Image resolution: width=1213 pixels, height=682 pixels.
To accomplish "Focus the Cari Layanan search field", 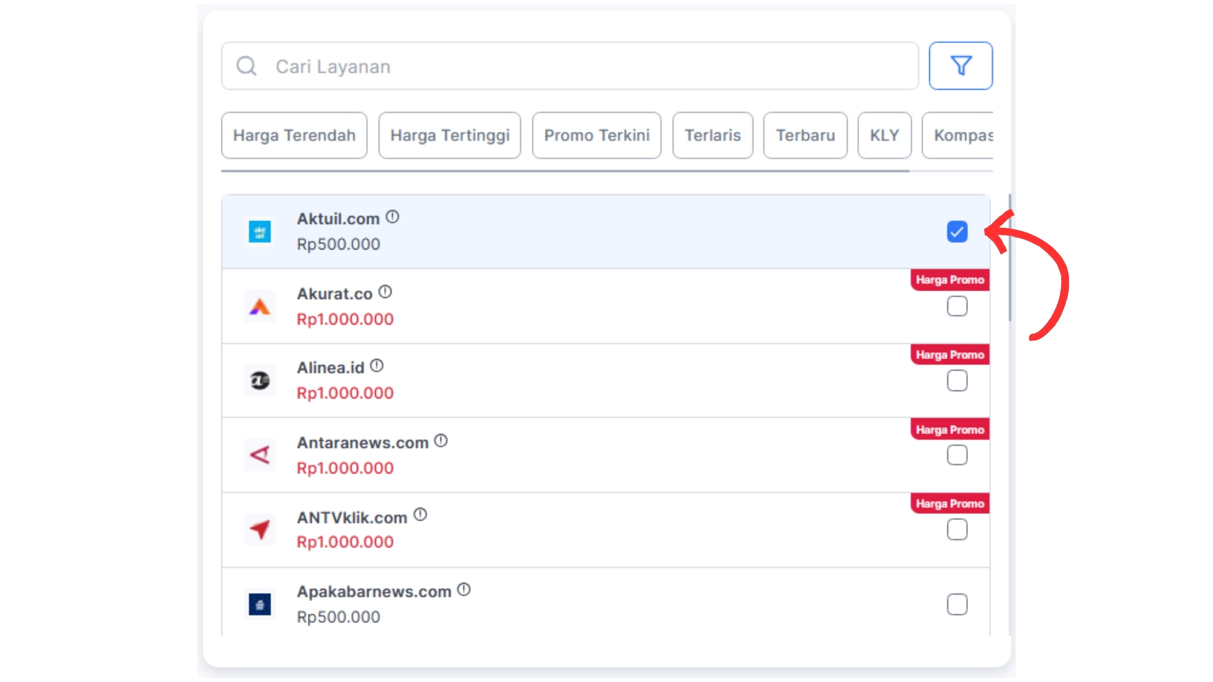I will pos(570,66).
